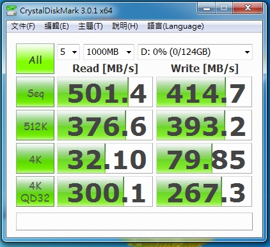Open the 語言(Language) menu
This screenshot has width=270, height=247.
(175, 26)
